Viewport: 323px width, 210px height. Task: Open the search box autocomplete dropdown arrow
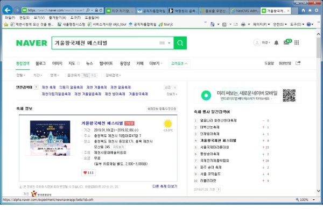169,43
